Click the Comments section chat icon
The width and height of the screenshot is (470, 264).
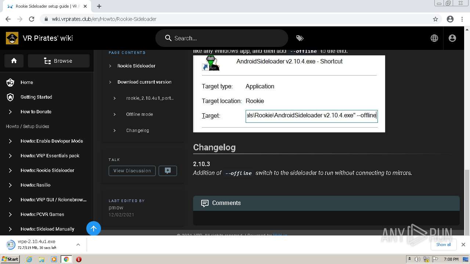[205, 203]
